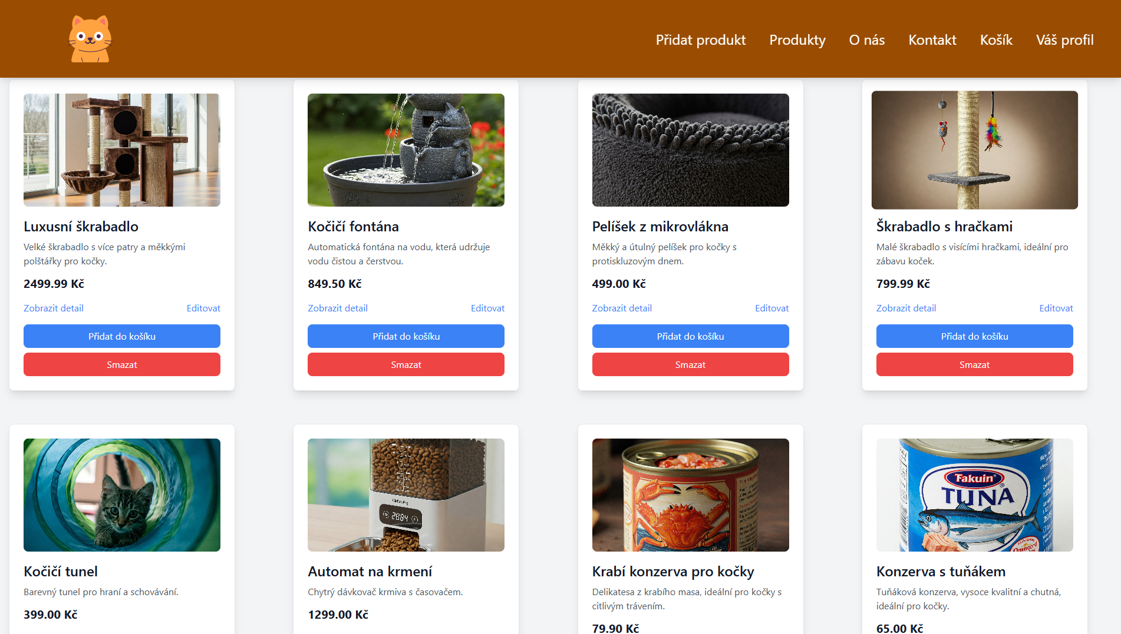Click the Luxusní škrabadlo product image

(x=122, y=150)
